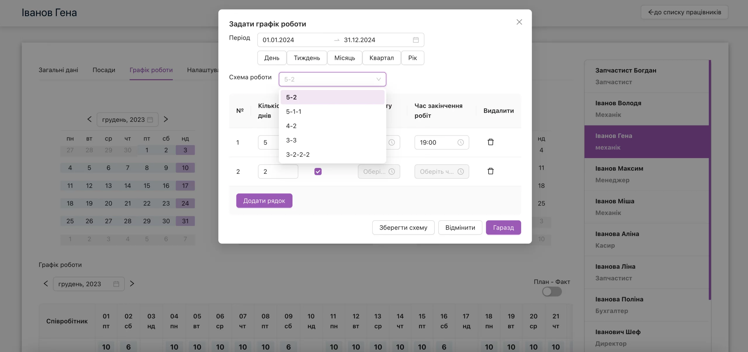The image size is (748, 352).
Task: Switch to the Посади tab
Action: click(104, 70)
